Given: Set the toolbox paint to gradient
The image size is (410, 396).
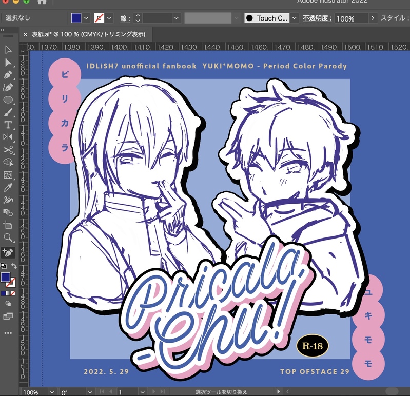Looking at the screenshot, I should [8, 293].
